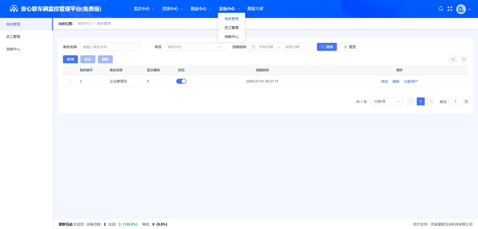The image size is (478, 229).
Task: Open the 10条/页 page size dropdown
Action: [x=387, y=102]
